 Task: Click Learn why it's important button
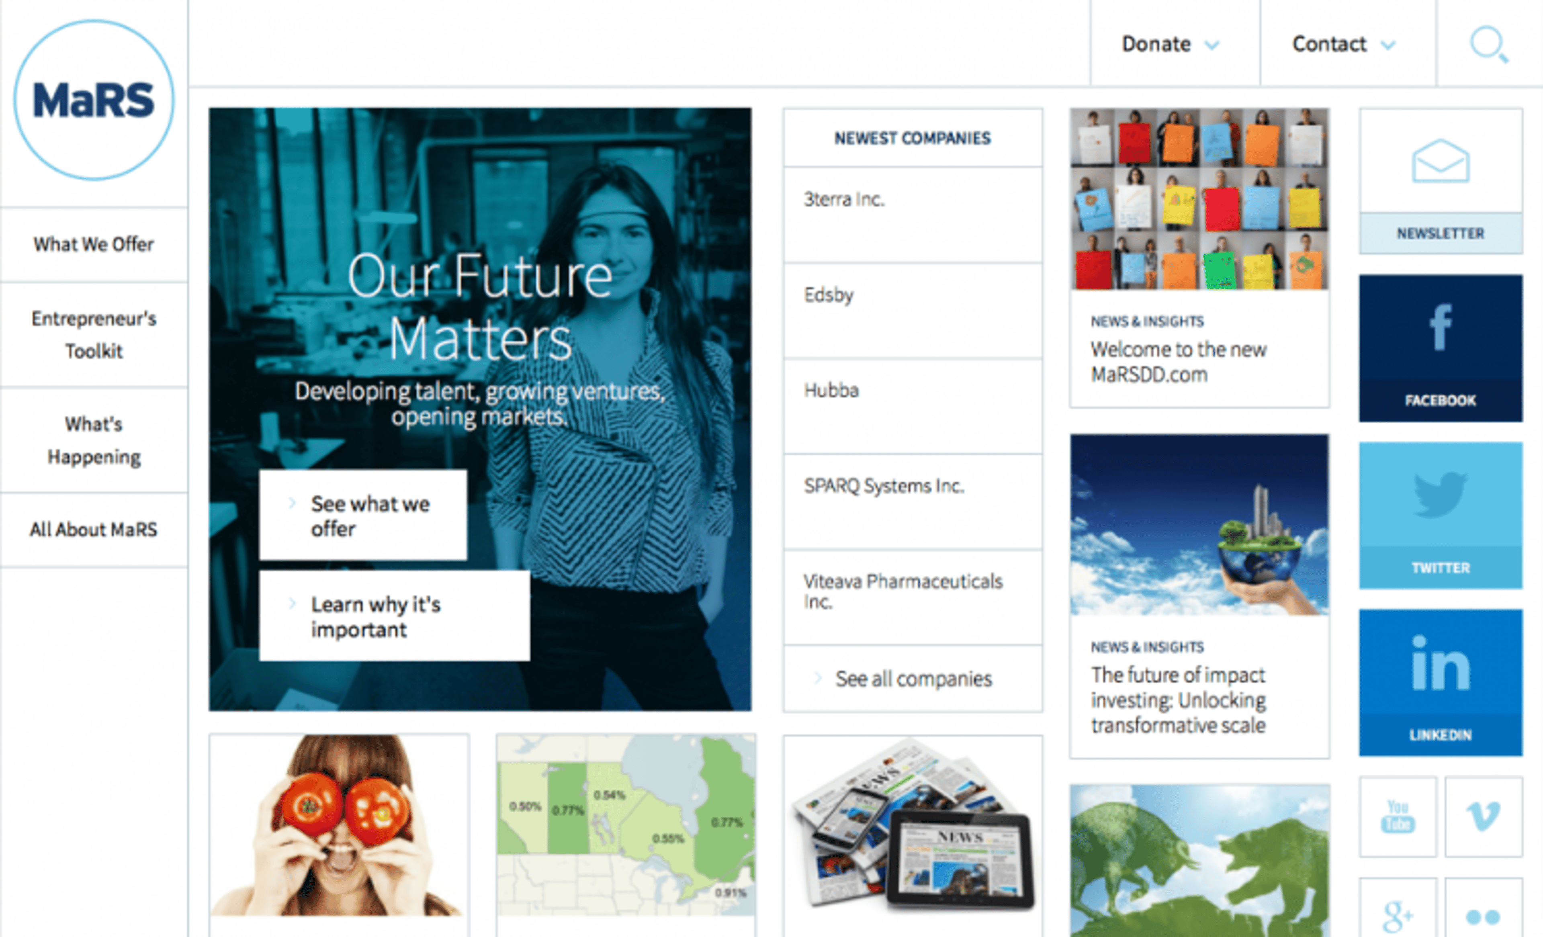(x=395, y=616)
